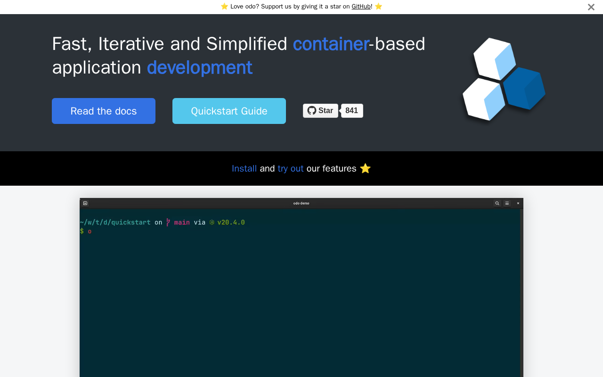
Task: Click the terminal search magnifier icon
Action: (497, 203)
